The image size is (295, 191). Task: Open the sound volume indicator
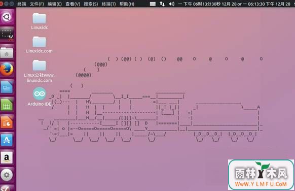click(x=172, y=4)
